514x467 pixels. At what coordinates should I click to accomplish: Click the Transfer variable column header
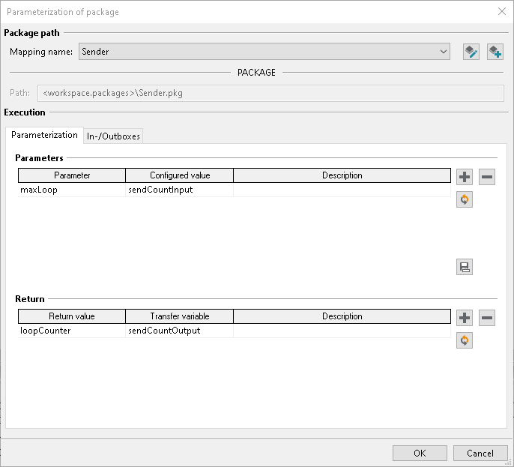tap(180, 316)
